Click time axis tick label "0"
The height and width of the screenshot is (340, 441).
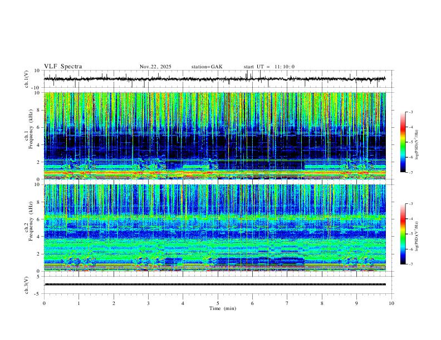(x=44, y=303)
